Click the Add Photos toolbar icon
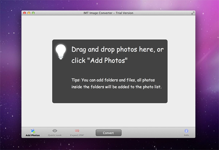This screenshot has width=219, height=150. tap(33, 131)
